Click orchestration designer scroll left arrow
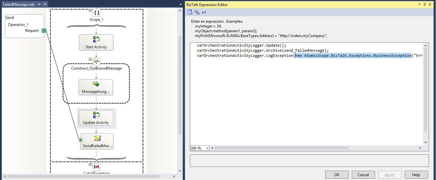436x180 pixels. pos(4,176)
